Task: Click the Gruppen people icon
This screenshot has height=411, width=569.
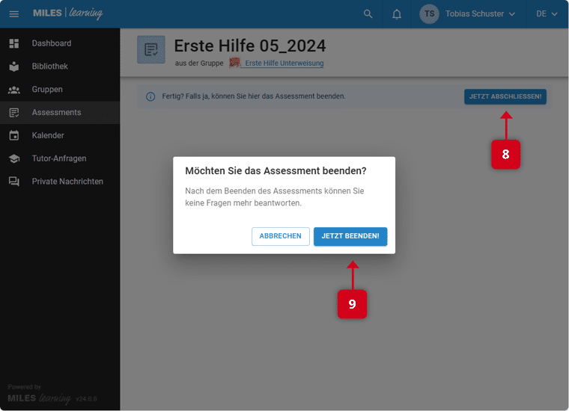Action: point(14,90)
